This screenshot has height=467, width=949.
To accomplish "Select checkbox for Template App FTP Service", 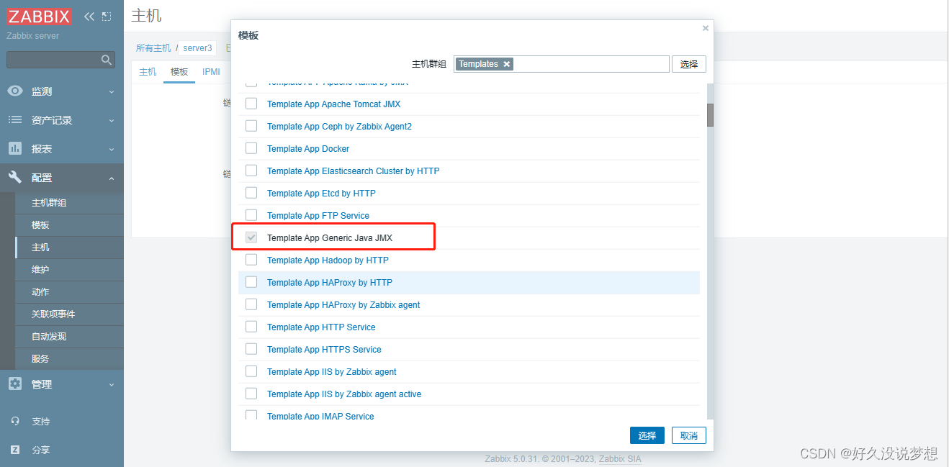I will tap(251, 215).
